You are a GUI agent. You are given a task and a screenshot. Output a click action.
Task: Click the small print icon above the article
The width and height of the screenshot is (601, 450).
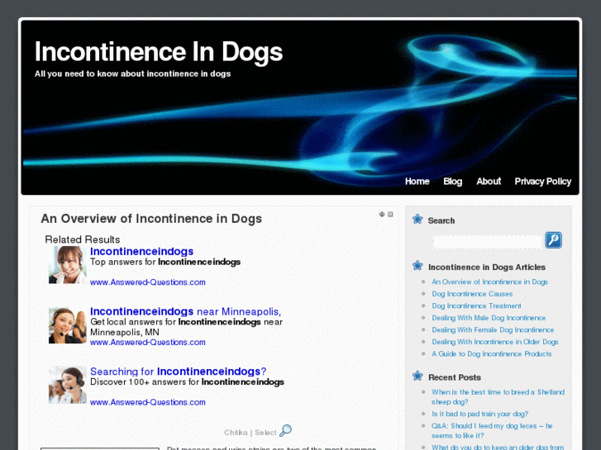click(390, 214)
